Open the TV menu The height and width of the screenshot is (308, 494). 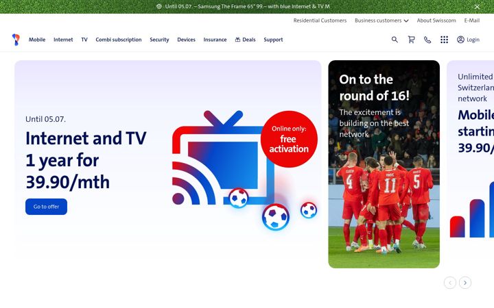[84, 40]
